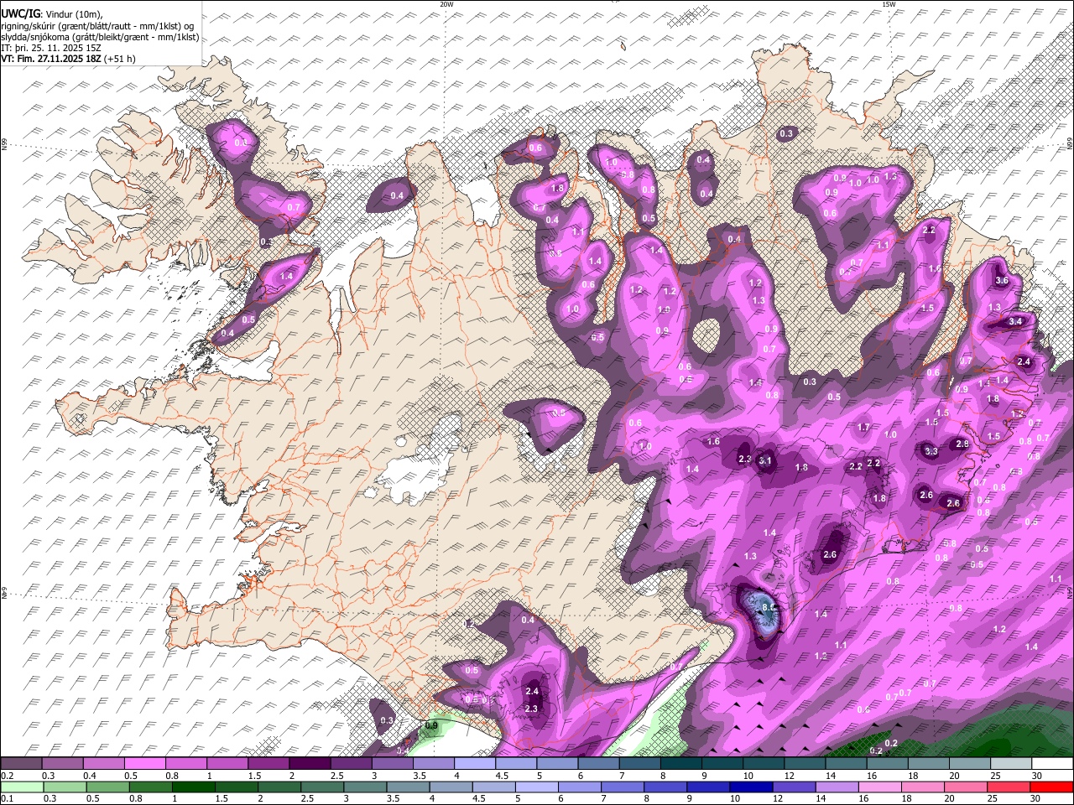Viewport: 1074px width, 805px height.
Task: Click the 15W longitude label
Action: (889, 4)
